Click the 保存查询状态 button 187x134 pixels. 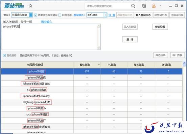coord(125,15)
